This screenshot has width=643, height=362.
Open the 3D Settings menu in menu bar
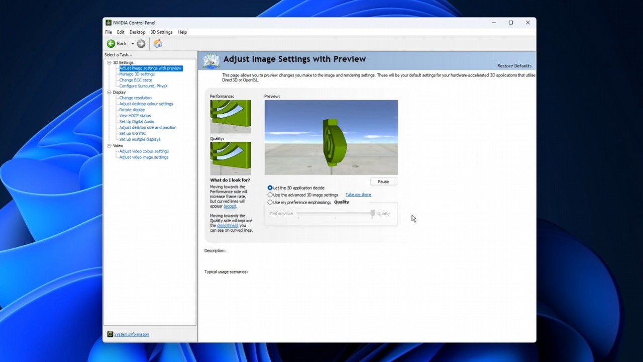click(x=161, y=32)
